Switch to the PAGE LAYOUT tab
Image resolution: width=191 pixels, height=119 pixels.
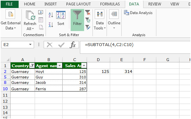[78, 4]
